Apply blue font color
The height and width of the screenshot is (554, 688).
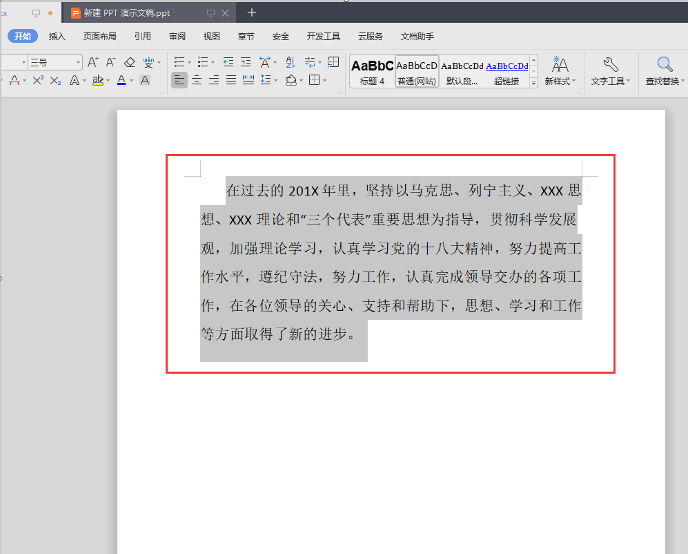coord(121,80)
